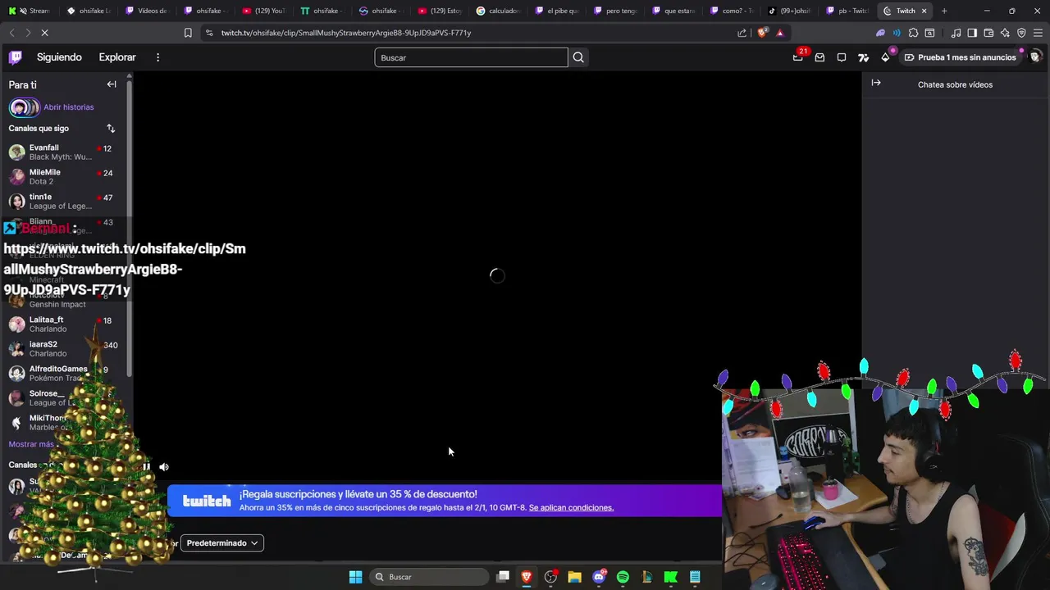Click the browser stop loading button
This screenshot has width=1050, height=590.
(x=44, y=33)
